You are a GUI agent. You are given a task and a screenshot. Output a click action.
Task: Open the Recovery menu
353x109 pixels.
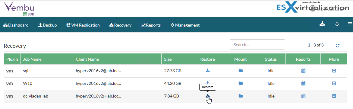pos(121,25)
